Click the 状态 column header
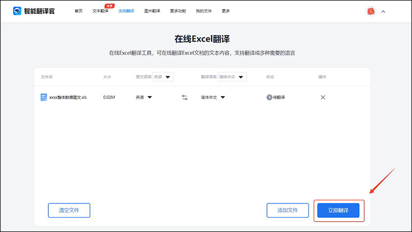Viewport: 412px width, 232px height. tap(270, 77)
